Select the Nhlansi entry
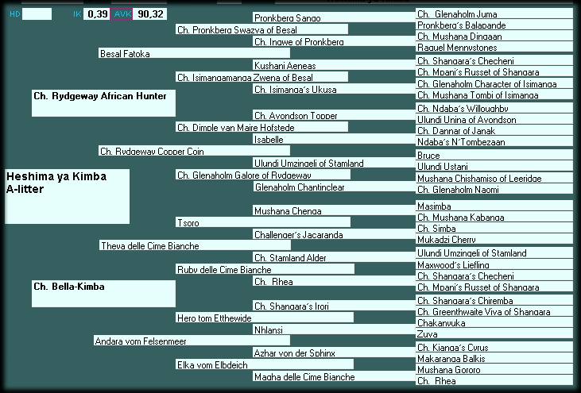 tap(335, 329)
